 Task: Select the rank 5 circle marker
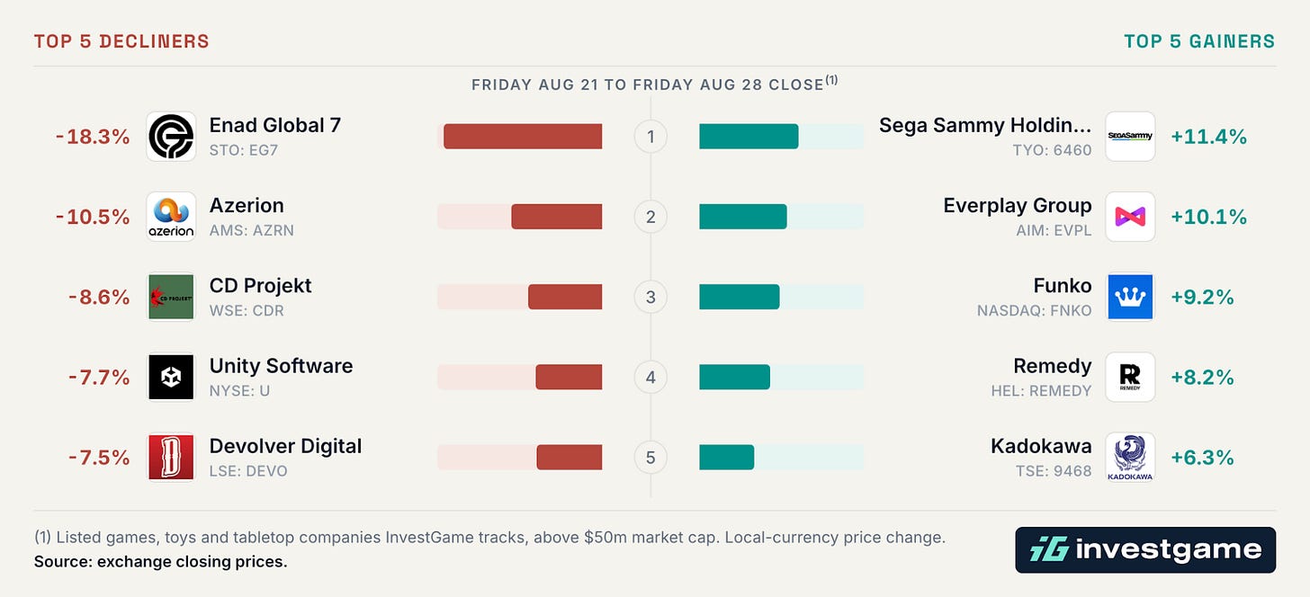(651, 458)
